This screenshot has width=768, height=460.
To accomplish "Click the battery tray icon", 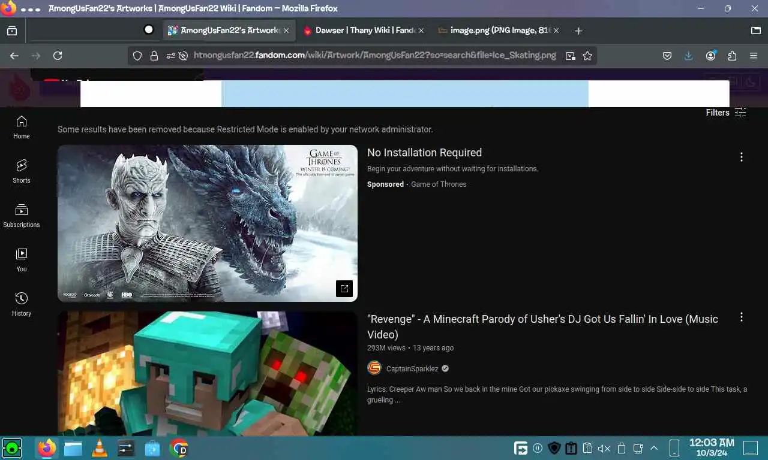I will 622,448.
